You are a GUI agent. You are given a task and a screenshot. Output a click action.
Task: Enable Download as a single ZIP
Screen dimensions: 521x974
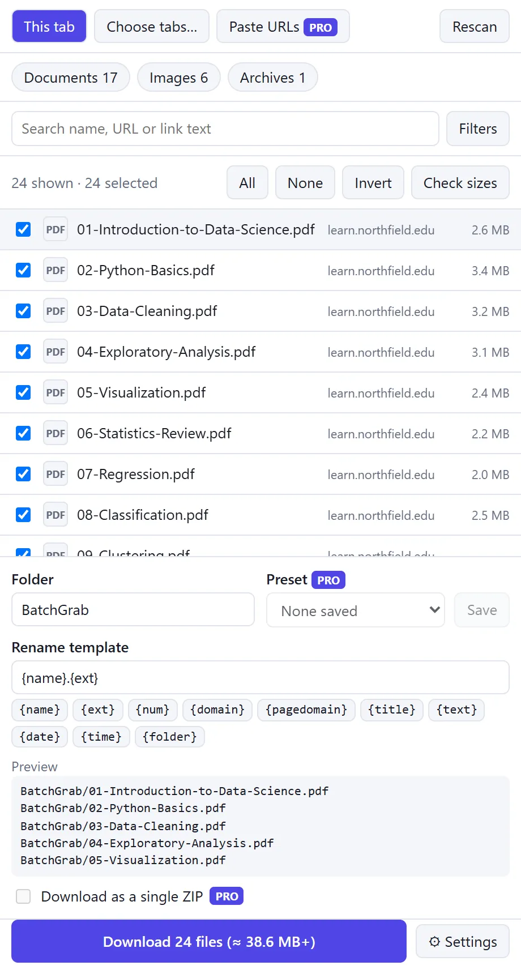click(x=23, y=896)
